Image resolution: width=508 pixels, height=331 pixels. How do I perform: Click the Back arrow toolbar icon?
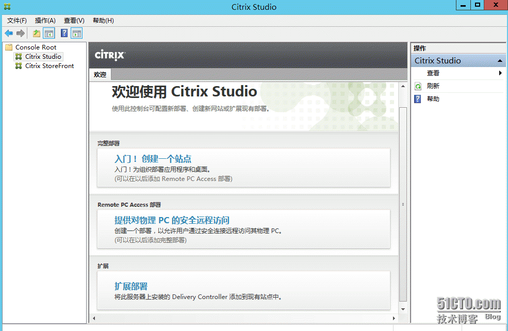tap(9, 33)
